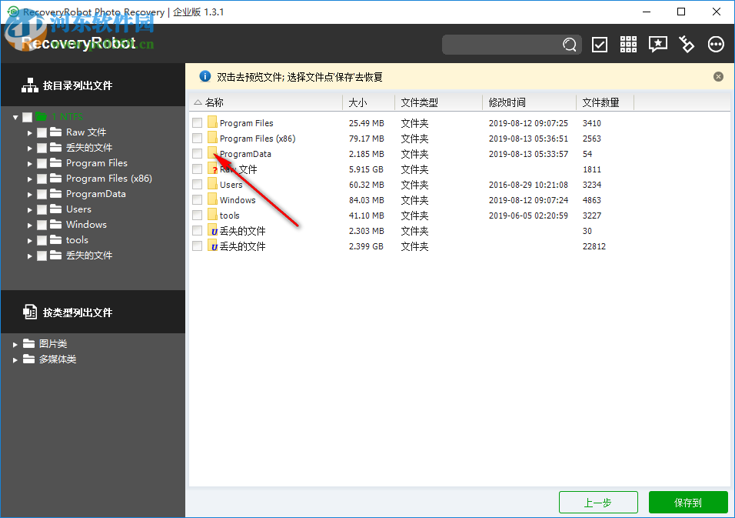Click the grid view icon in the toolbar
Screen dimensions: 735x518
(x=628, y=44)
